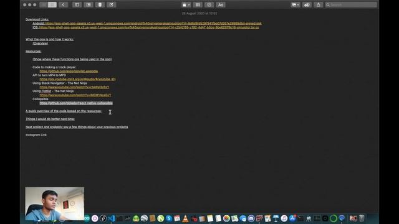The height and width of the screenshot is (224, 399).
Task: Open the Aa text format menu
Action: click(x=221, y=4)
